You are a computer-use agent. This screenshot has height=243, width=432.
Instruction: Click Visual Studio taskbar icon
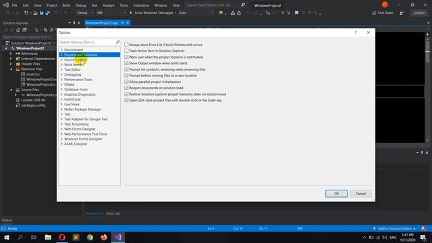tap(118, 237)
